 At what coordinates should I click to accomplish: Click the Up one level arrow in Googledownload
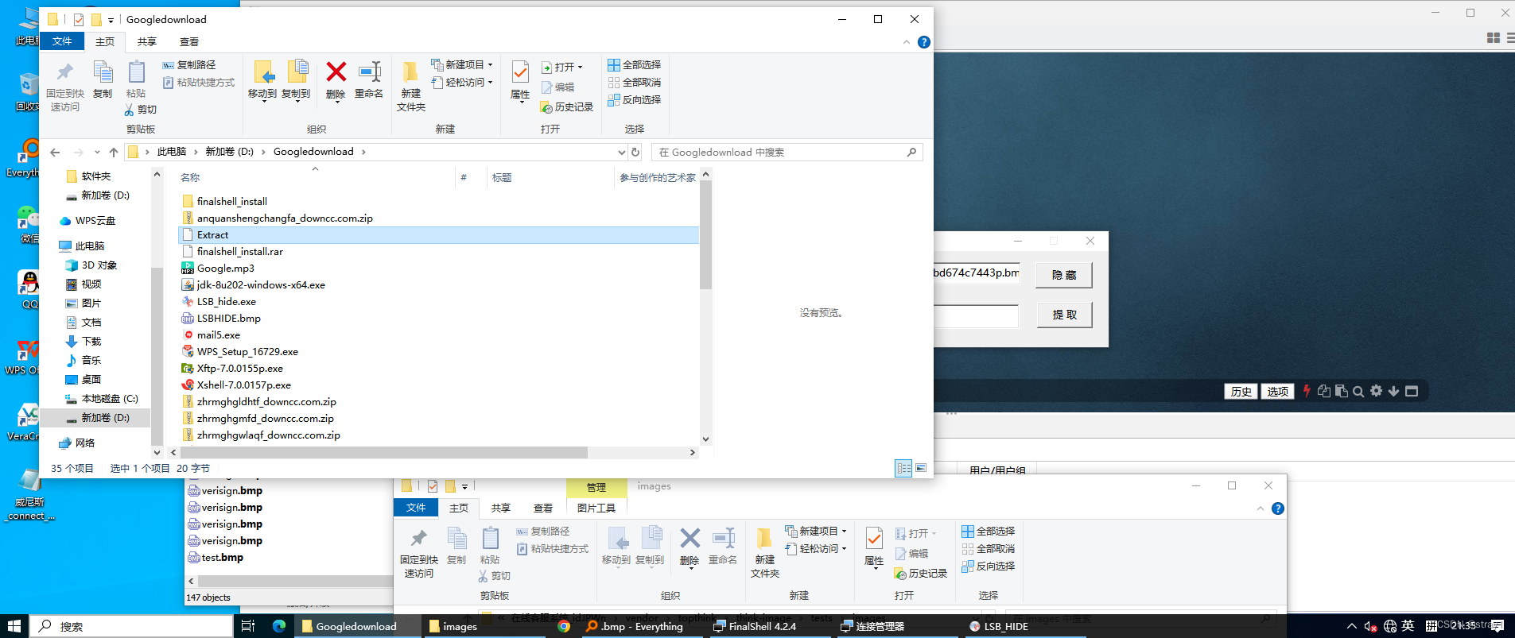114,153
